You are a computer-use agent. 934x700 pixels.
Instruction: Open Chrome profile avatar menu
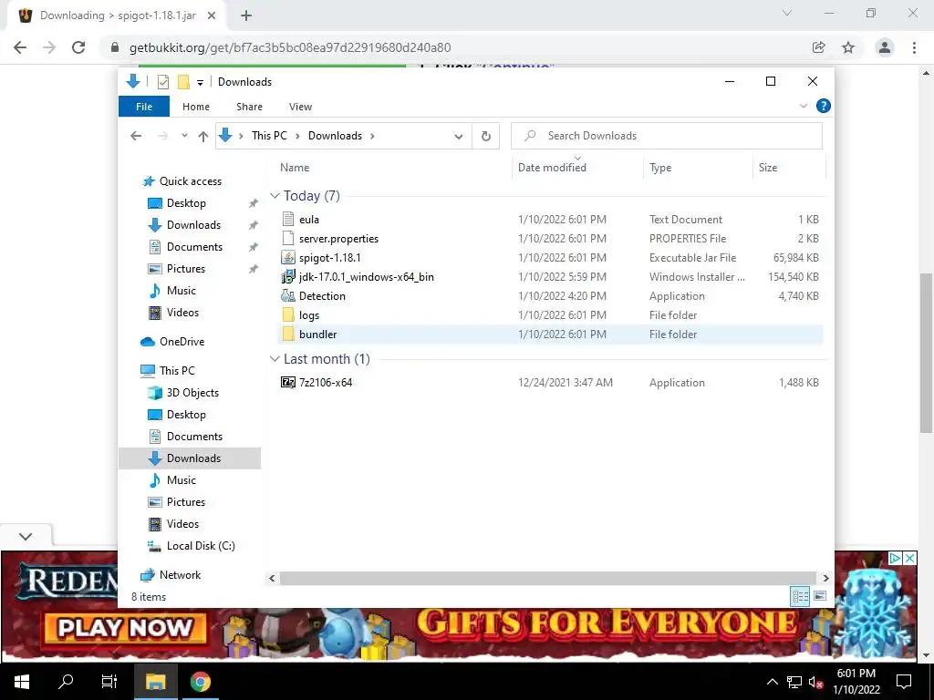(885, 47)
